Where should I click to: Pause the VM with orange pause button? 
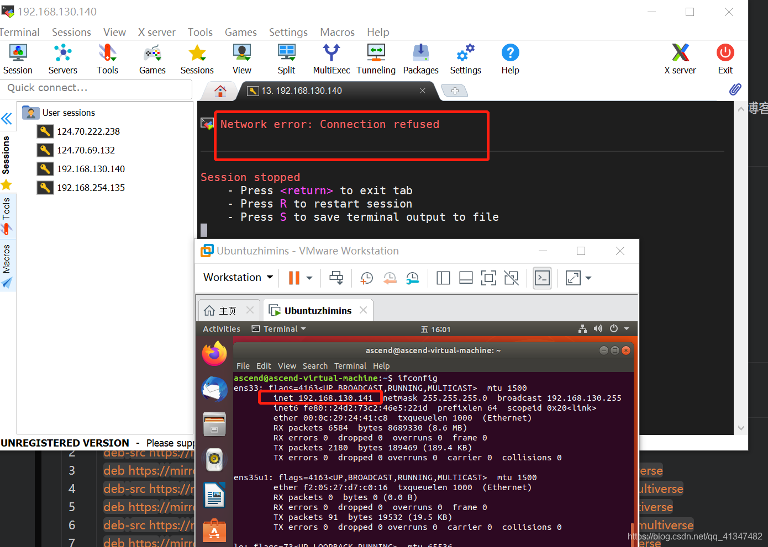294,278
